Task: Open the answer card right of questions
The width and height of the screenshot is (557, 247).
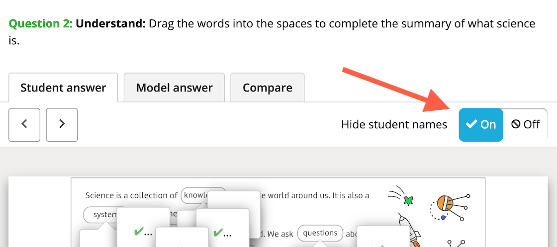Action: [383, 236]
